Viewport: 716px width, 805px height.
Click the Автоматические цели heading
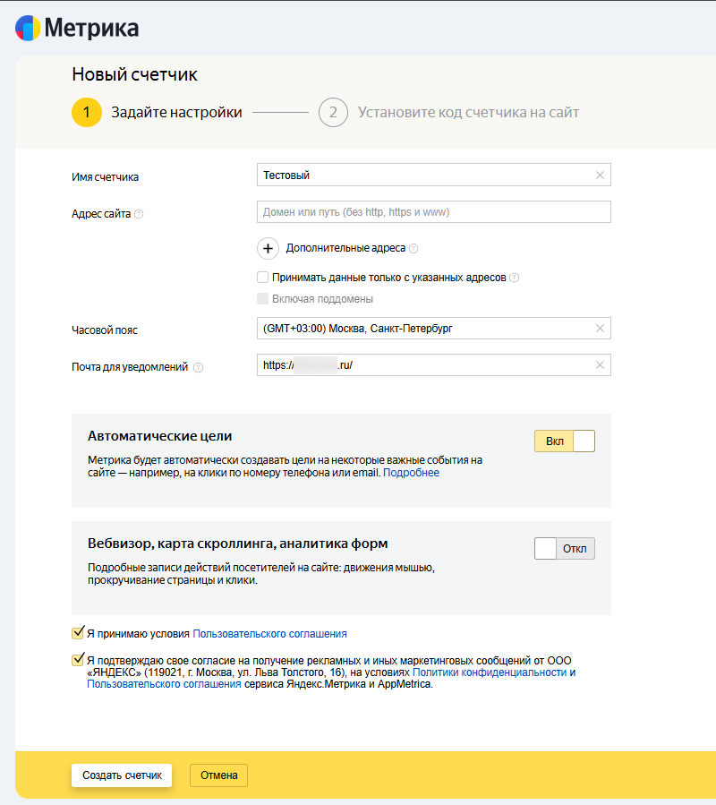(159, 436)
